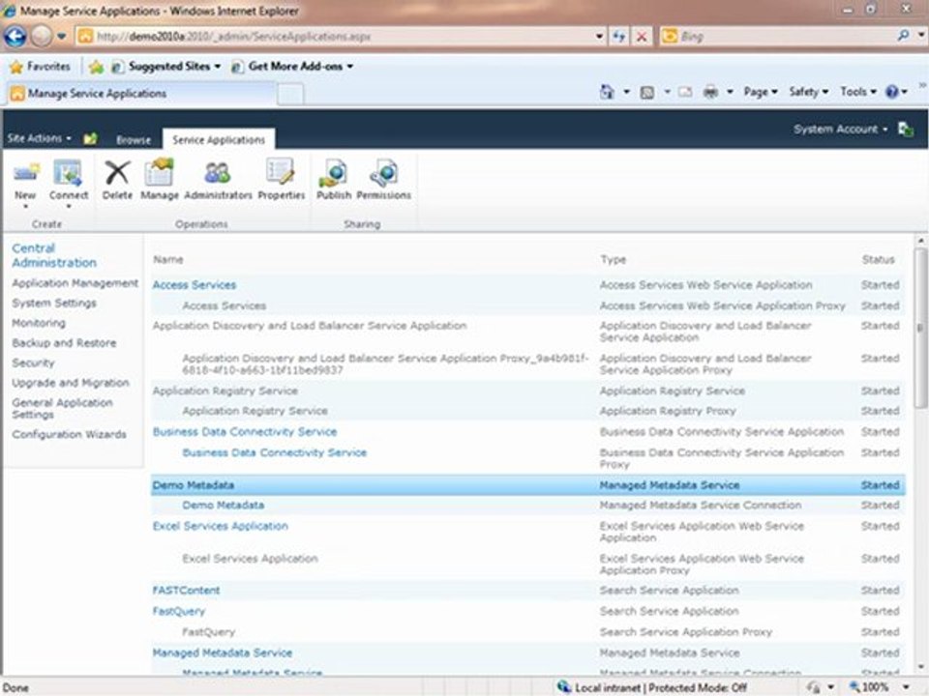Open the FASTContent service application

(186, 590)
